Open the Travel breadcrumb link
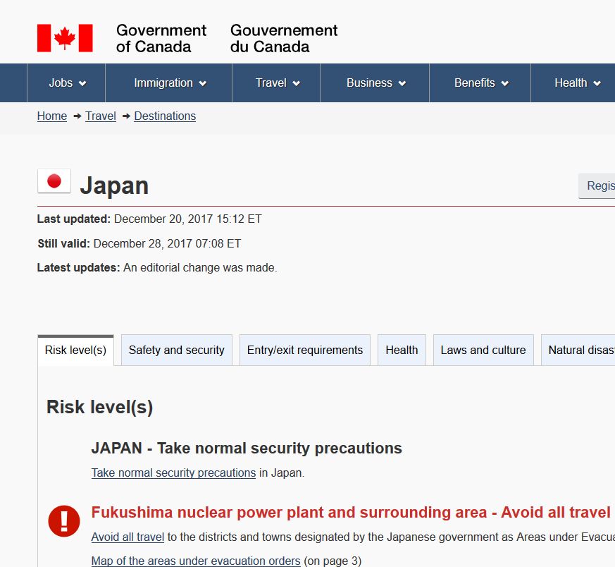615x567 pixels. pos(101,116)
